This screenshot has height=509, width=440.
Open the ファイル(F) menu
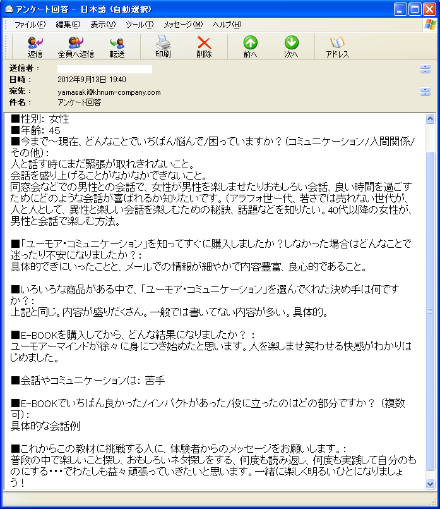tap(30, 25)
